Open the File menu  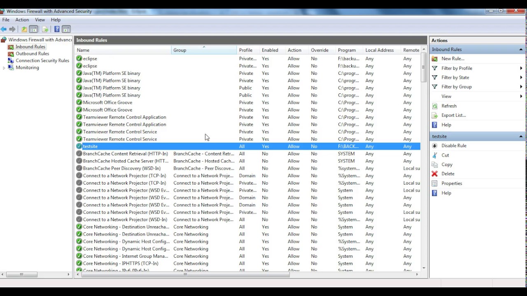click(x=6, y=20)
